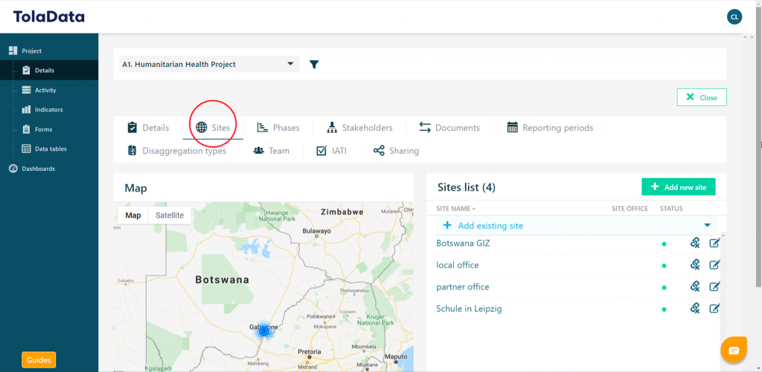Sort by the SITE NAME column

[x=456, y=209]
